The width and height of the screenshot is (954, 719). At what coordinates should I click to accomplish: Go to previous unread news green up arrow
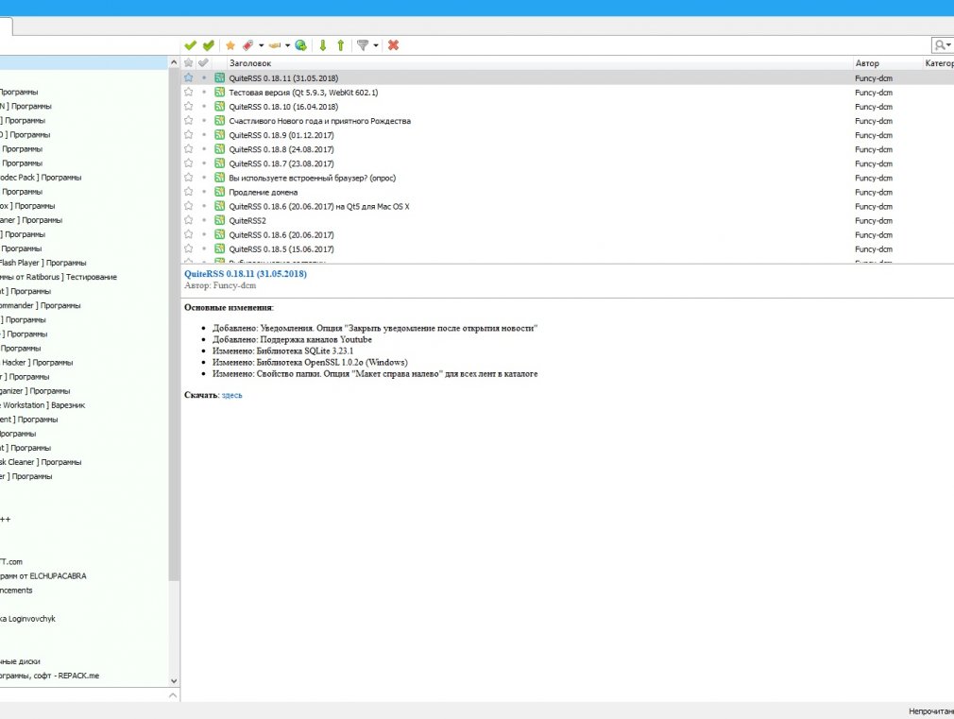pos(341,45)
